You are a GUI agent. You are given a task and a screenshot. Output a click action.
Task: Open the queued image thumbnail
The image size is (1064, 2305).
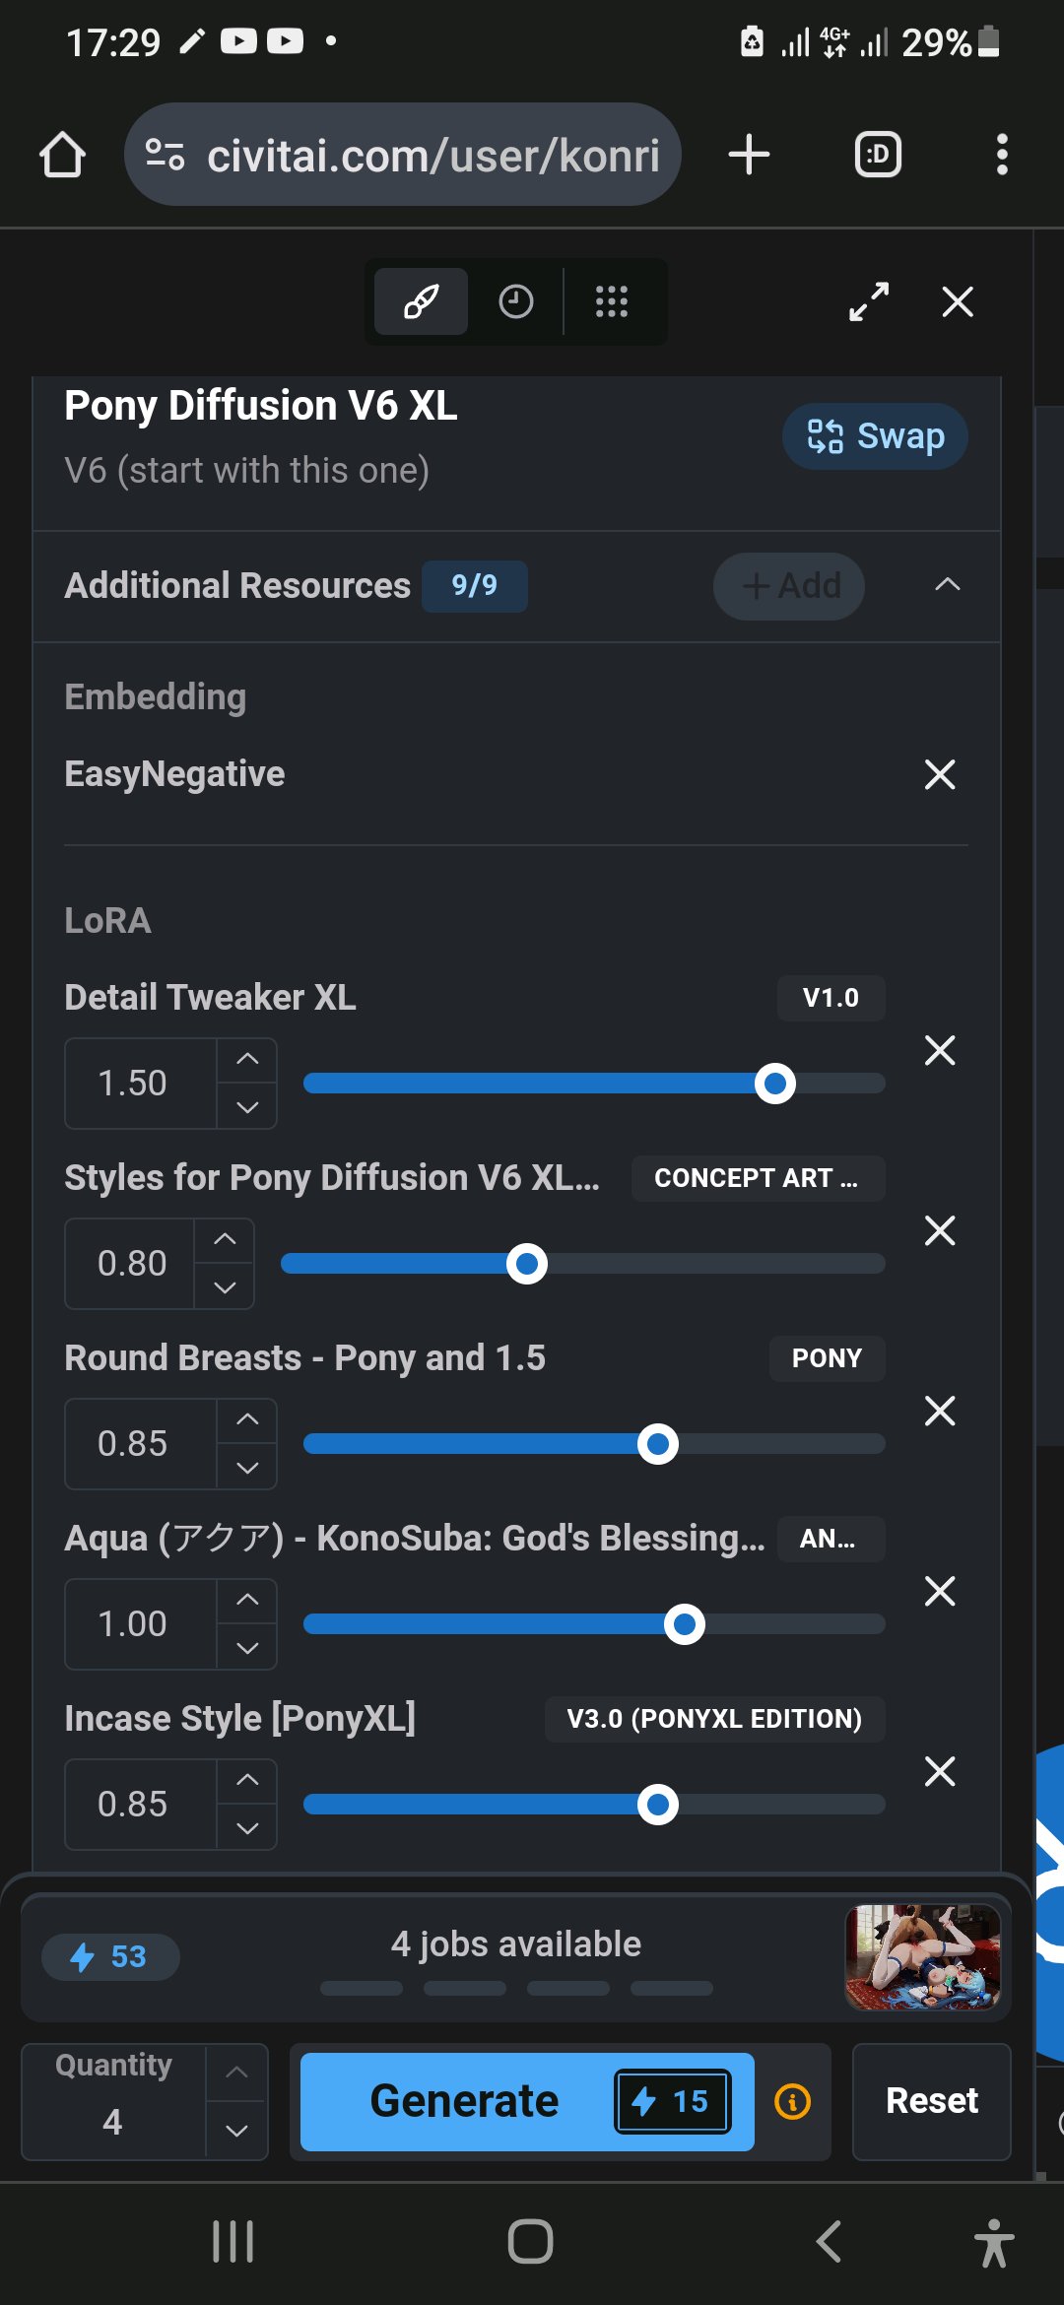pos(923,1956)
